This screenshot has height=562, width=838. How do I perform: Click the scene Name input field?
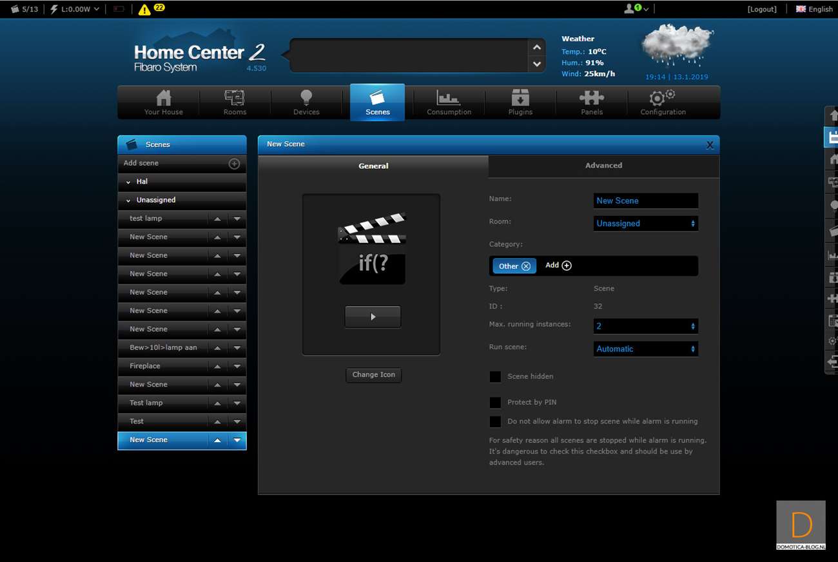click(x=645, y=200)
